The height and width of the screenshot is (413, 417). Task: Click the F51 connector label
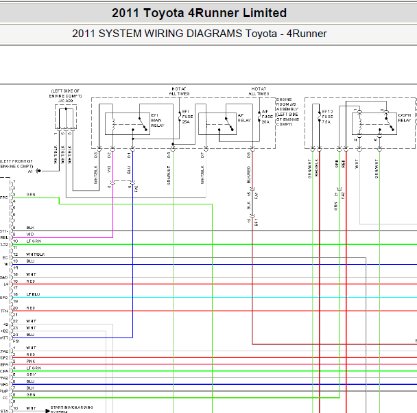[x=16, y=341]
